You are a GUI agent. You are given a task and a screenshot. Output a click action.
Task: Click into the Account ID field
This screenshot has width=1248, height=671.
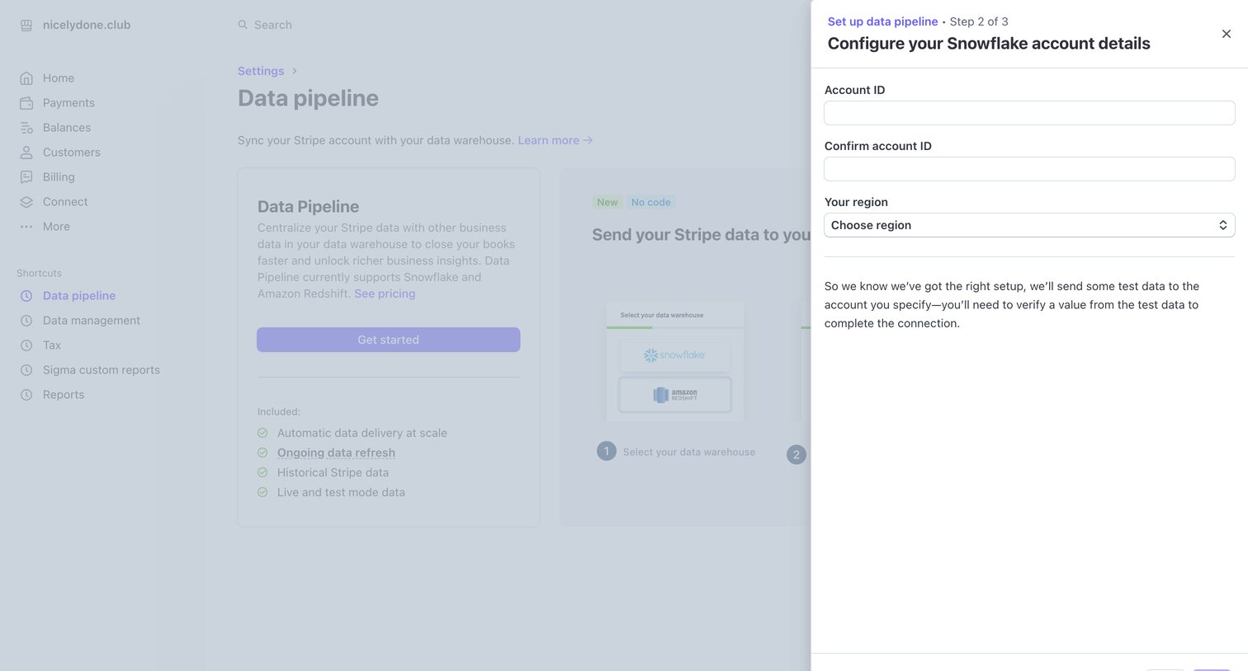(1029, 113)
